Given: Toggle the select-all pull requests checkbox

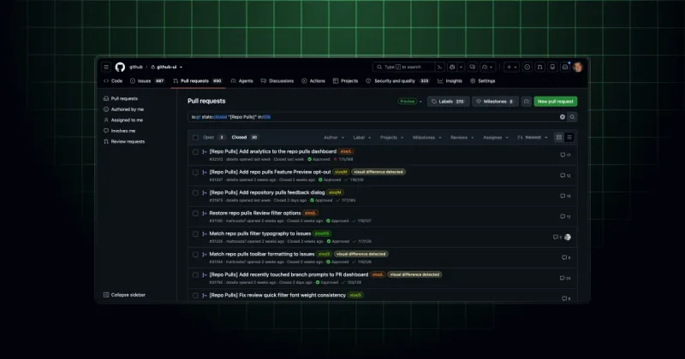Looking at the screenshot, I should coord(195,138).
